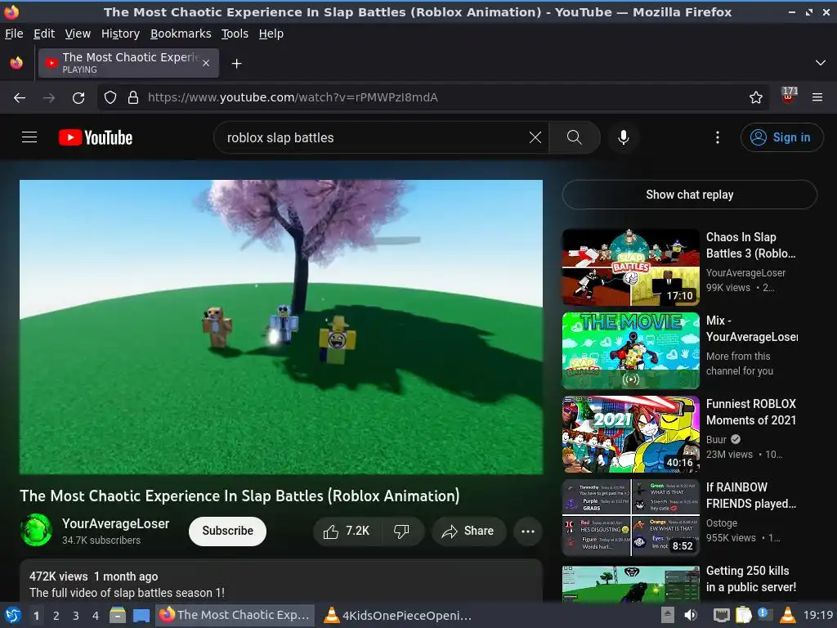Open VLC tray icon
This screenshot has width=837, height=628.
pos(787,615)
